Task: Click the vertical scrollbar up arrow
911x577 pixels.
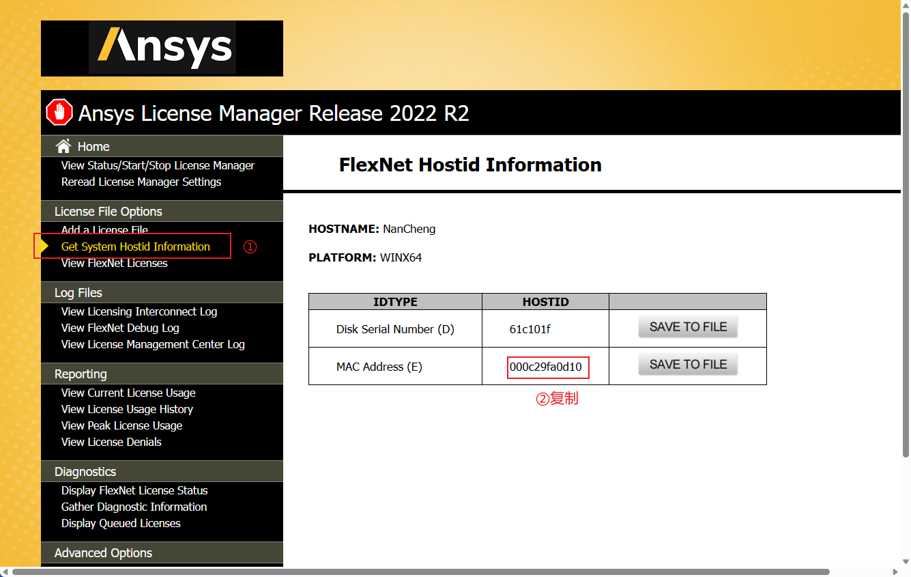Action: [x=906, y=5]
